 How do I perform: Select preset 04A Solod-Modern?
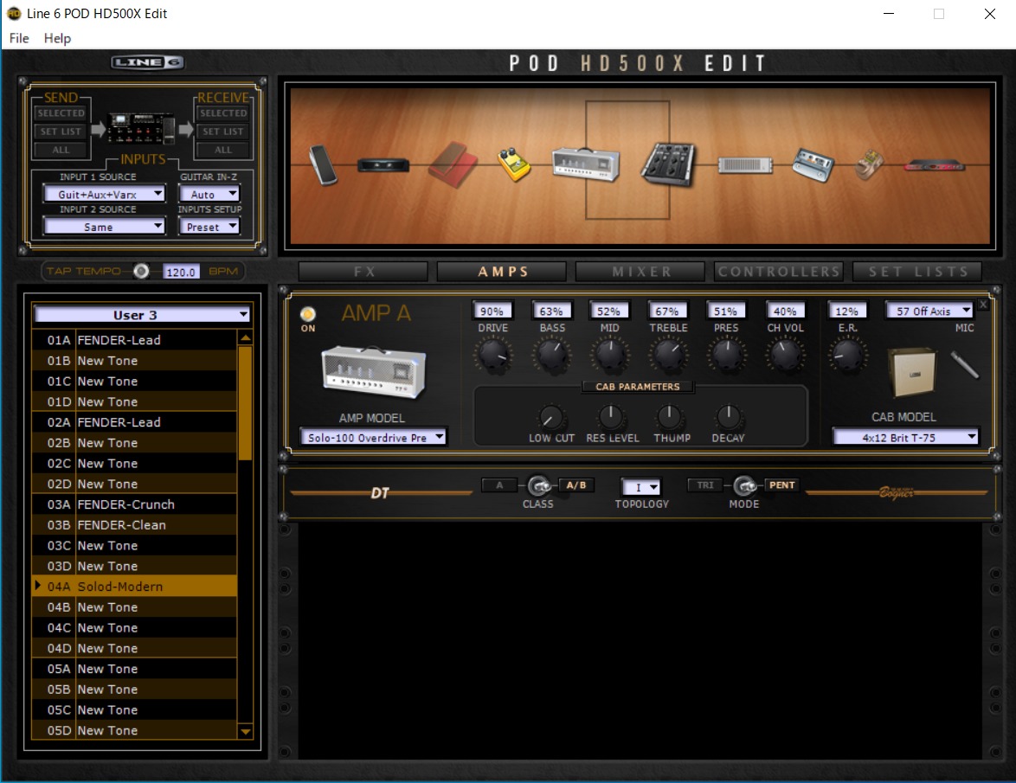coord(134,586)
